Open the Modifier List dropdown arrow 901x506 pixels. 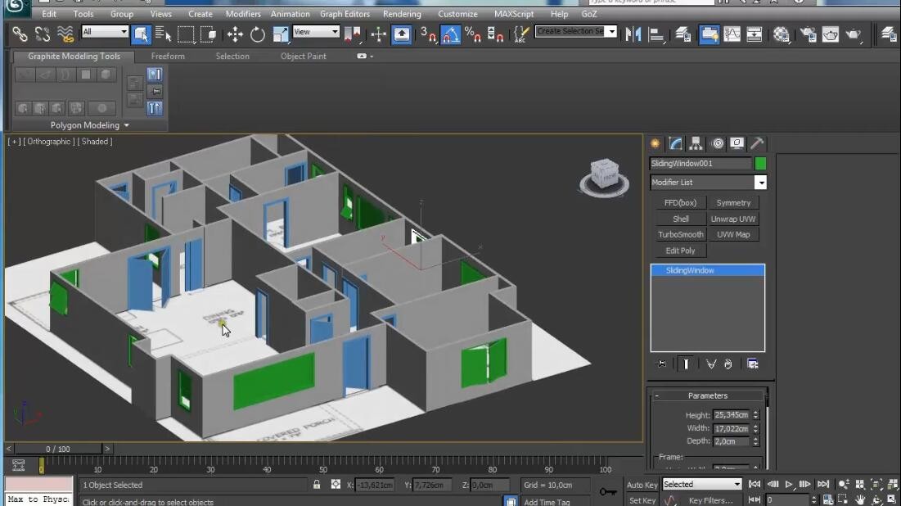[760, 183]
